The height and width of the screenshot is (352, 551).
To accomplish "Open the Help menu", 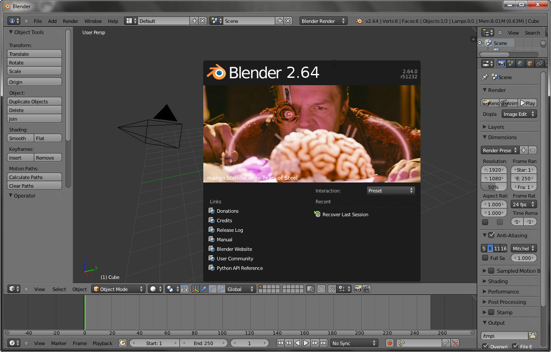I will [113, 21].
